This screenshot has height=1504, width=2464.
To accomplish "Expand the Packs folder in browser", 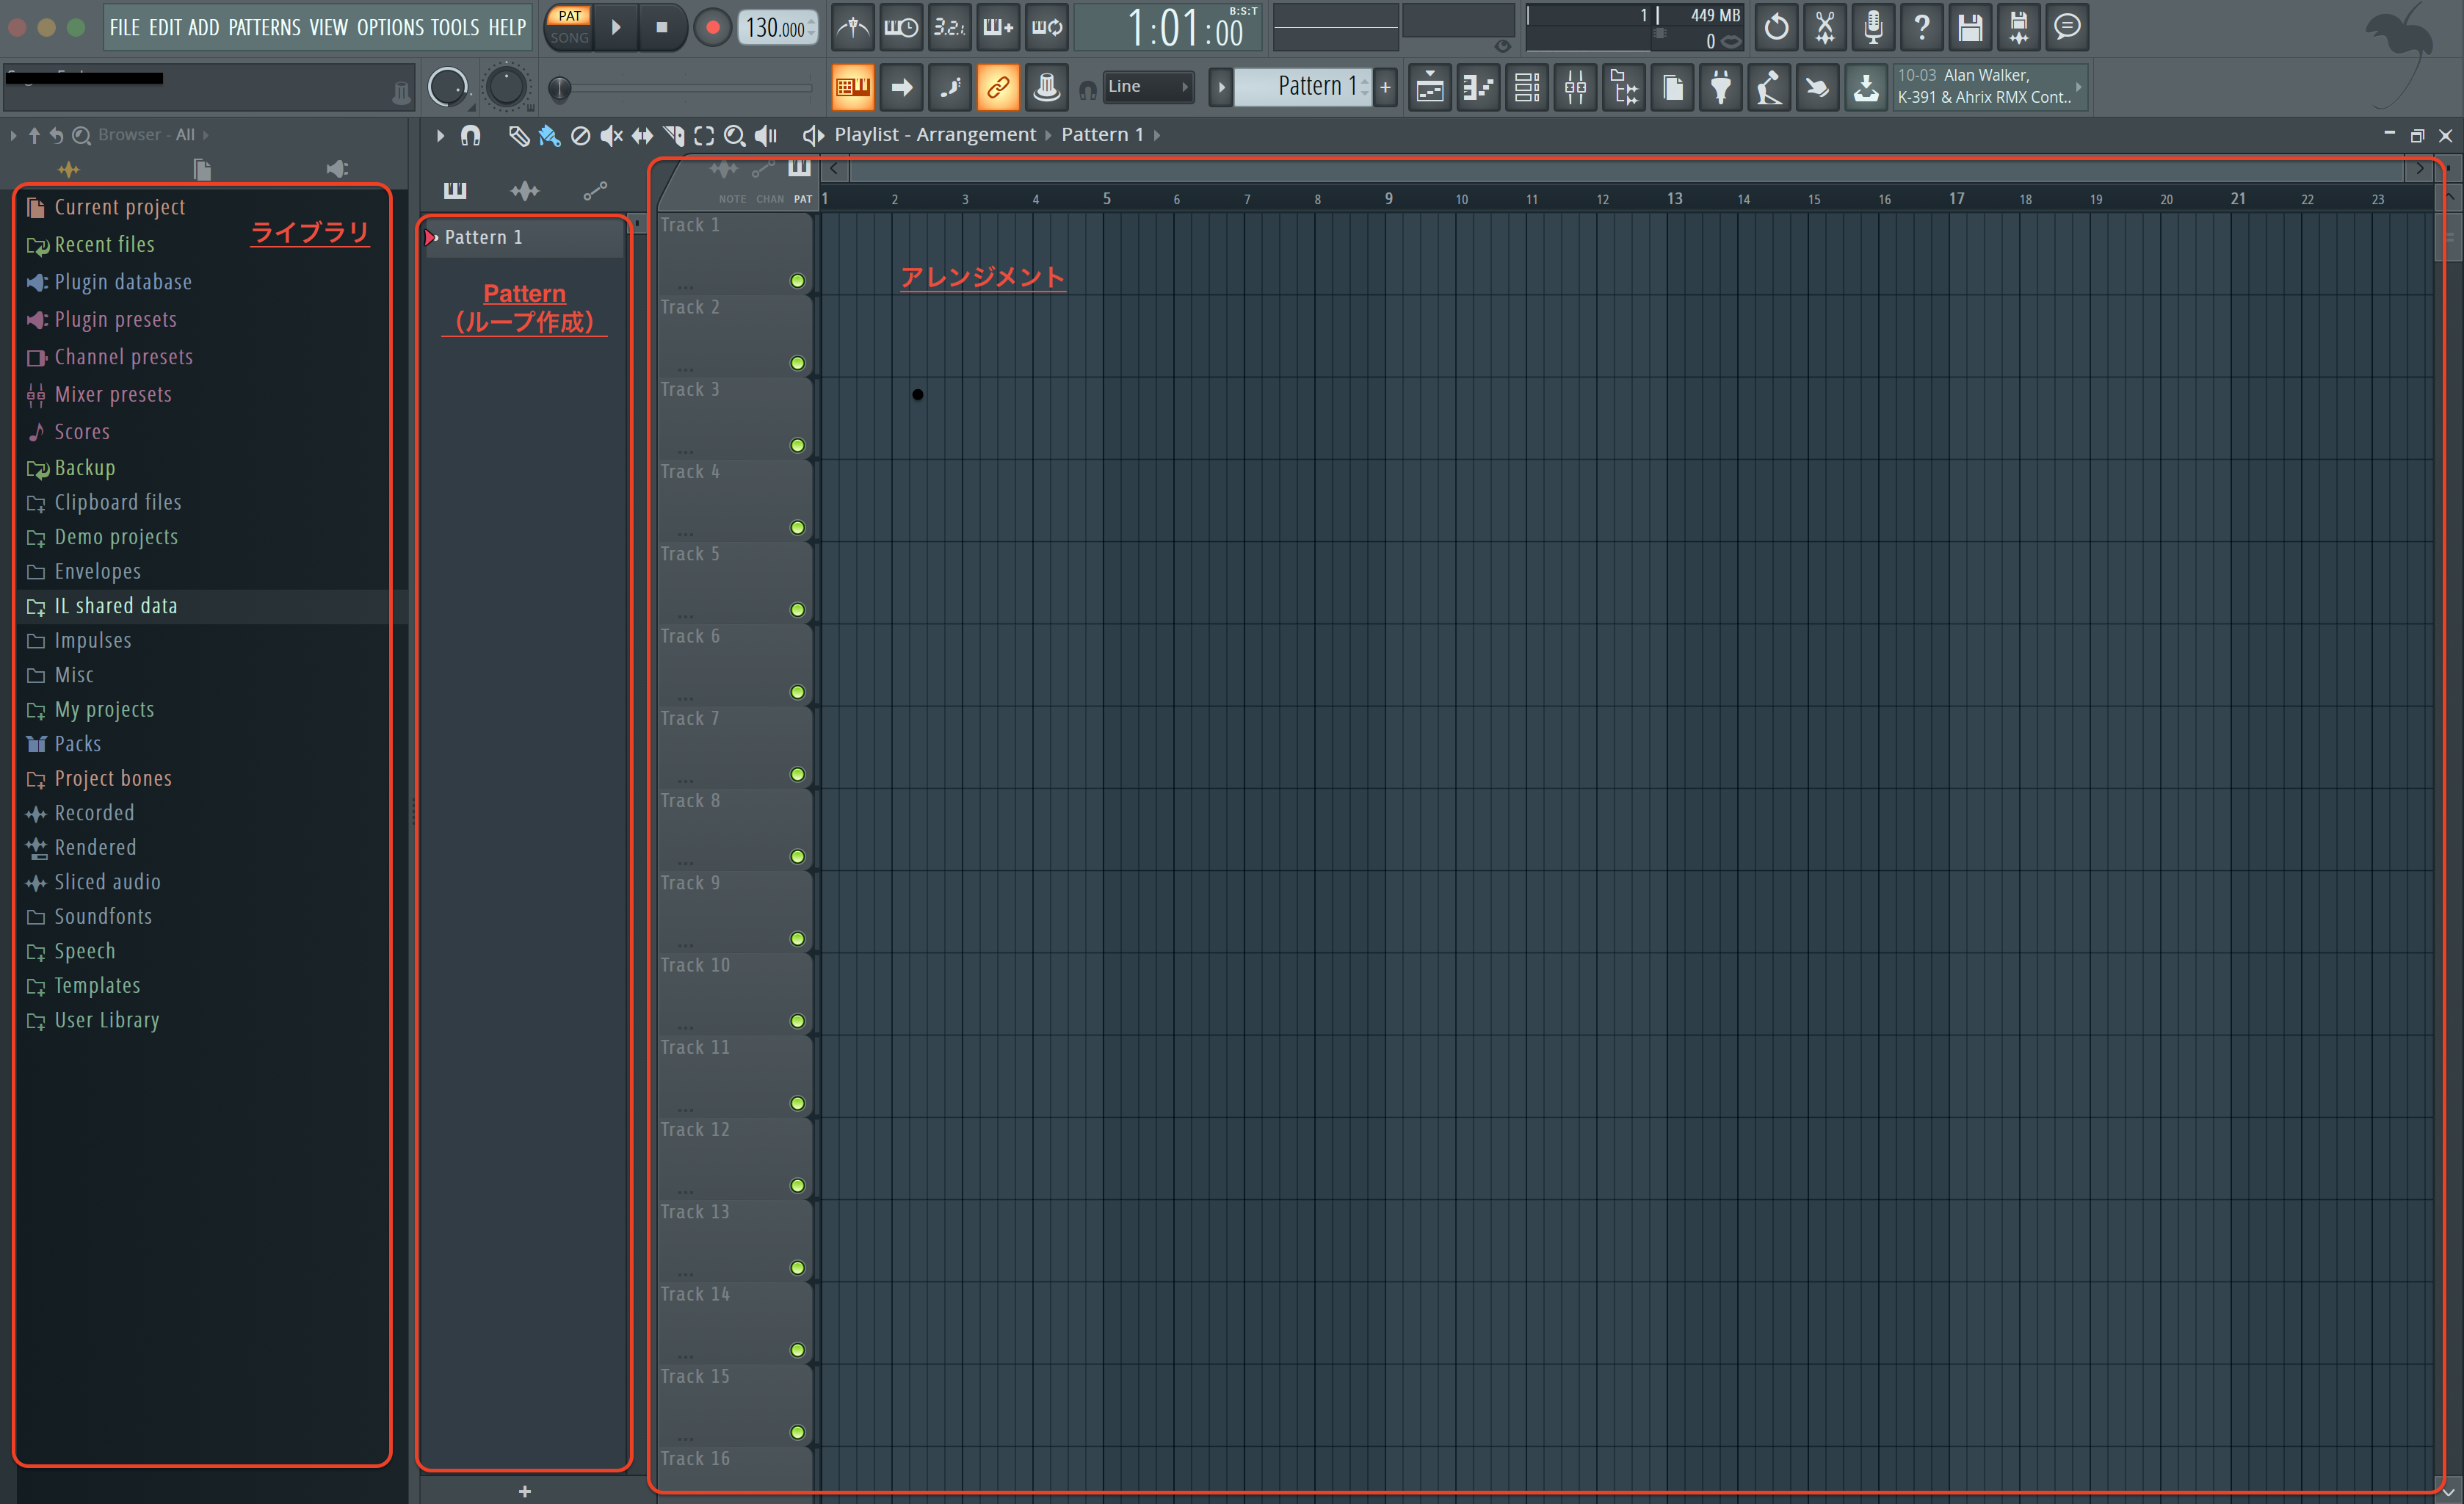I will (63, 744).
